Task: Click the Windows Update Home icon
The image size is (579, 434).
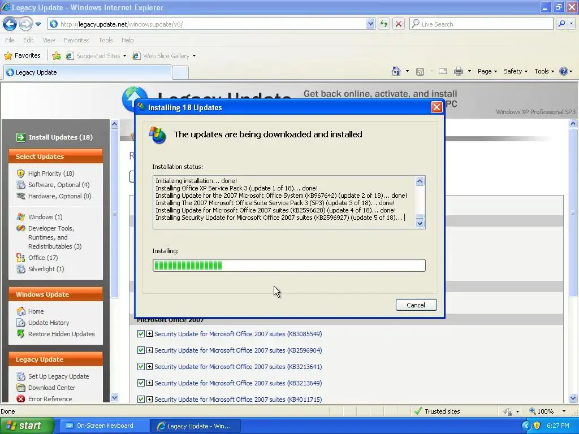Action: 21,311
